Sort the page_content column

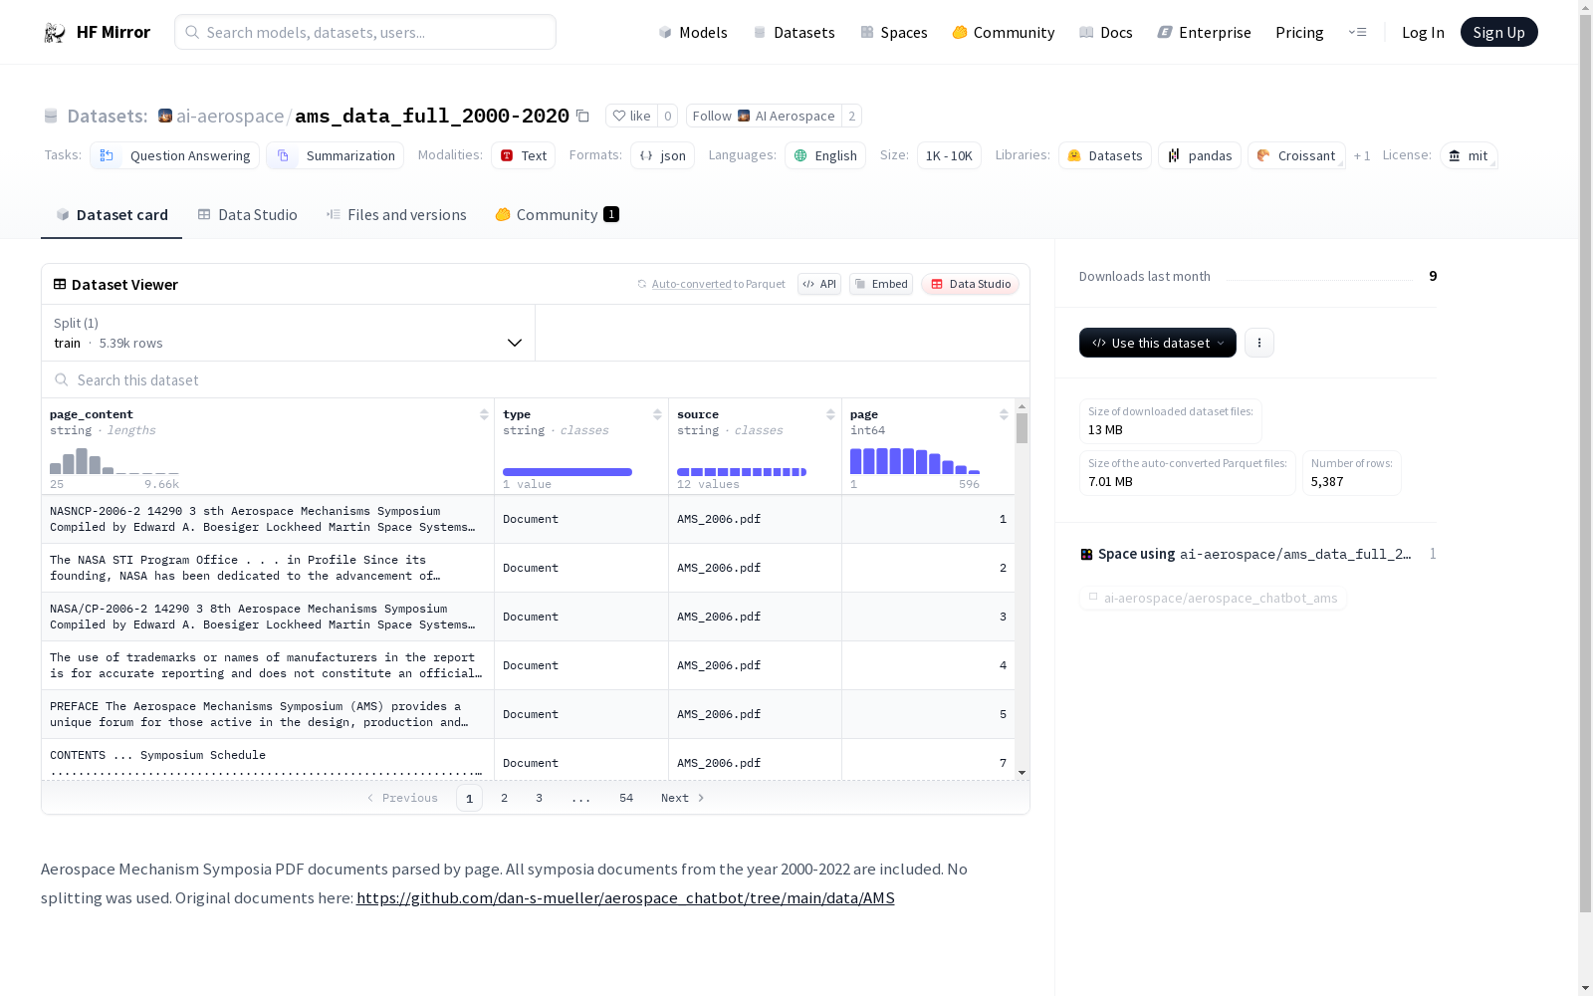point(484,414)
